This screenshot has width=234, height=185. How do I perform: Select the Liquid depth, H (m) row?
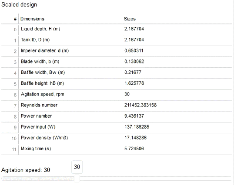click(117, 30)
